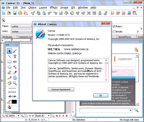
Task: Select the magnifier Zoom tool
Action: click(x=15, y=83)
